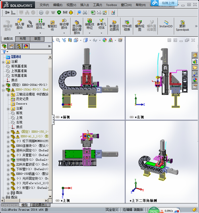Select 模型 bottom tab
Viewport: 199px width, 213px height.
[x=25, y=205]
